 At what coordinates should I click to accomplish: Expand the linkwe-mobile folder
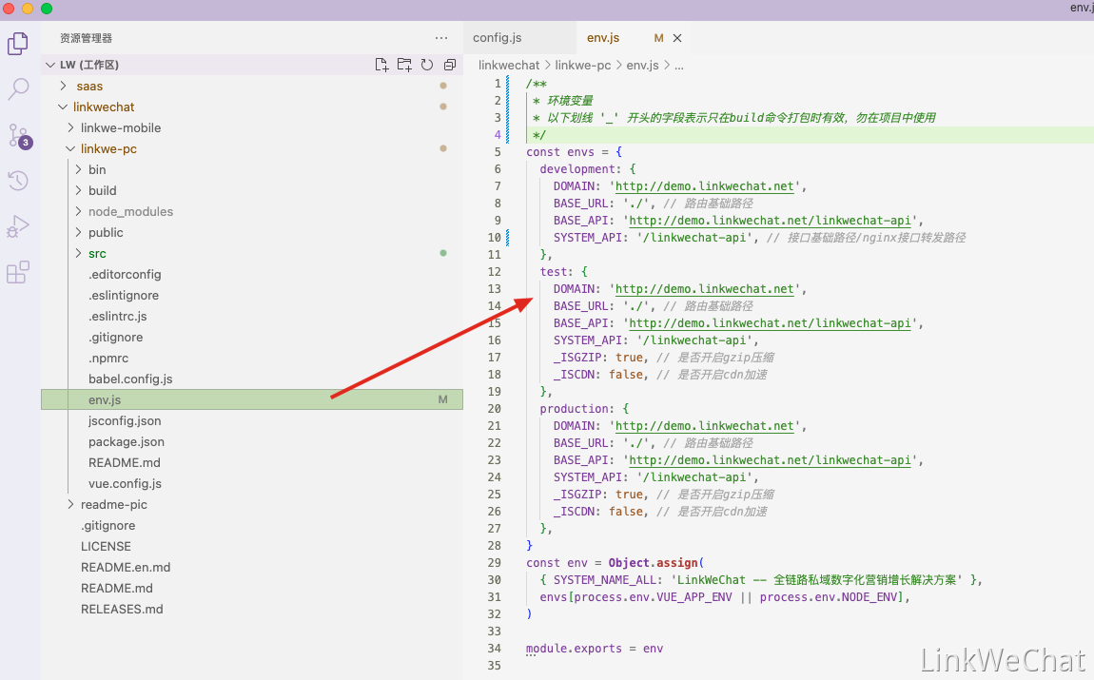(x=70, y=127)
